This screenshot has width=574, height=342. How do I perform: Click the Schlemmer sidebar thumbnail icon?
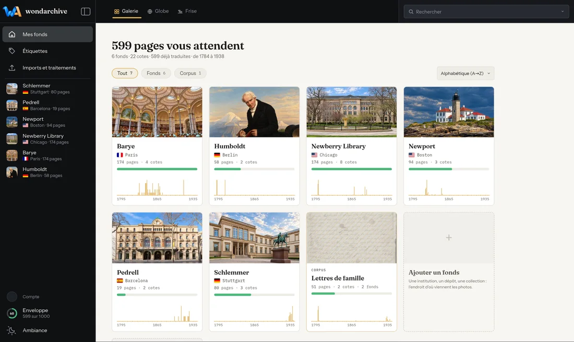pos(12,88)
